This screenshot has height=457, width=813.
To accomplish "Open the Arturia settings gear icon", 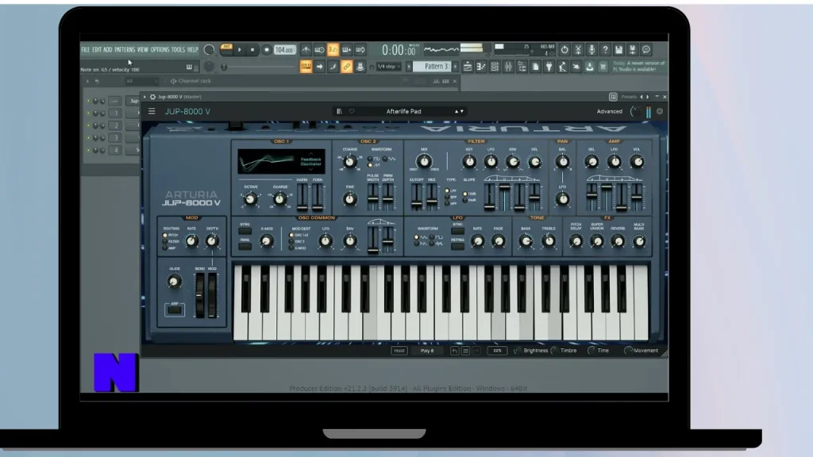I will pyautogui.click(x=660, y=111).
